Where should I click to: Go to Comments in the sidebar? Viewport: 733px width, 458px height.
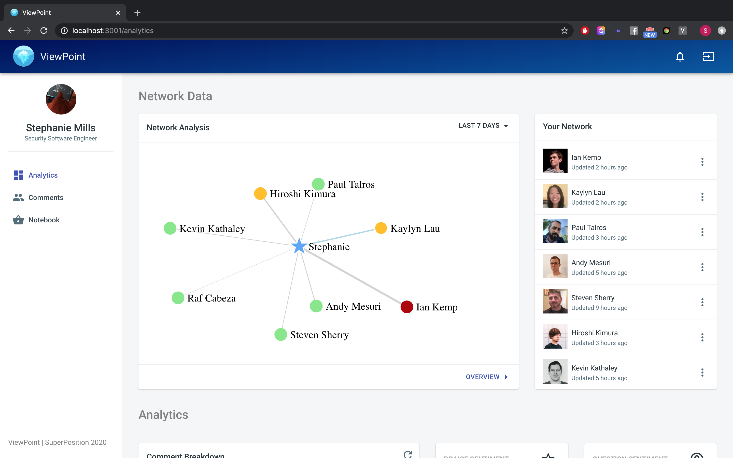[46, 197]
